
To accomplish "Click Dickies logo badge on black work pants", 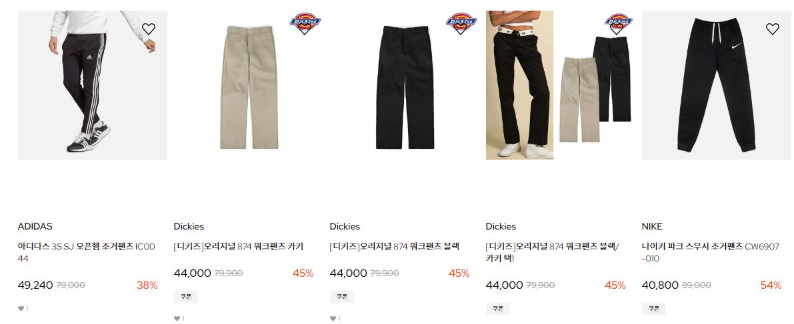I will click(x=461, y=23).
